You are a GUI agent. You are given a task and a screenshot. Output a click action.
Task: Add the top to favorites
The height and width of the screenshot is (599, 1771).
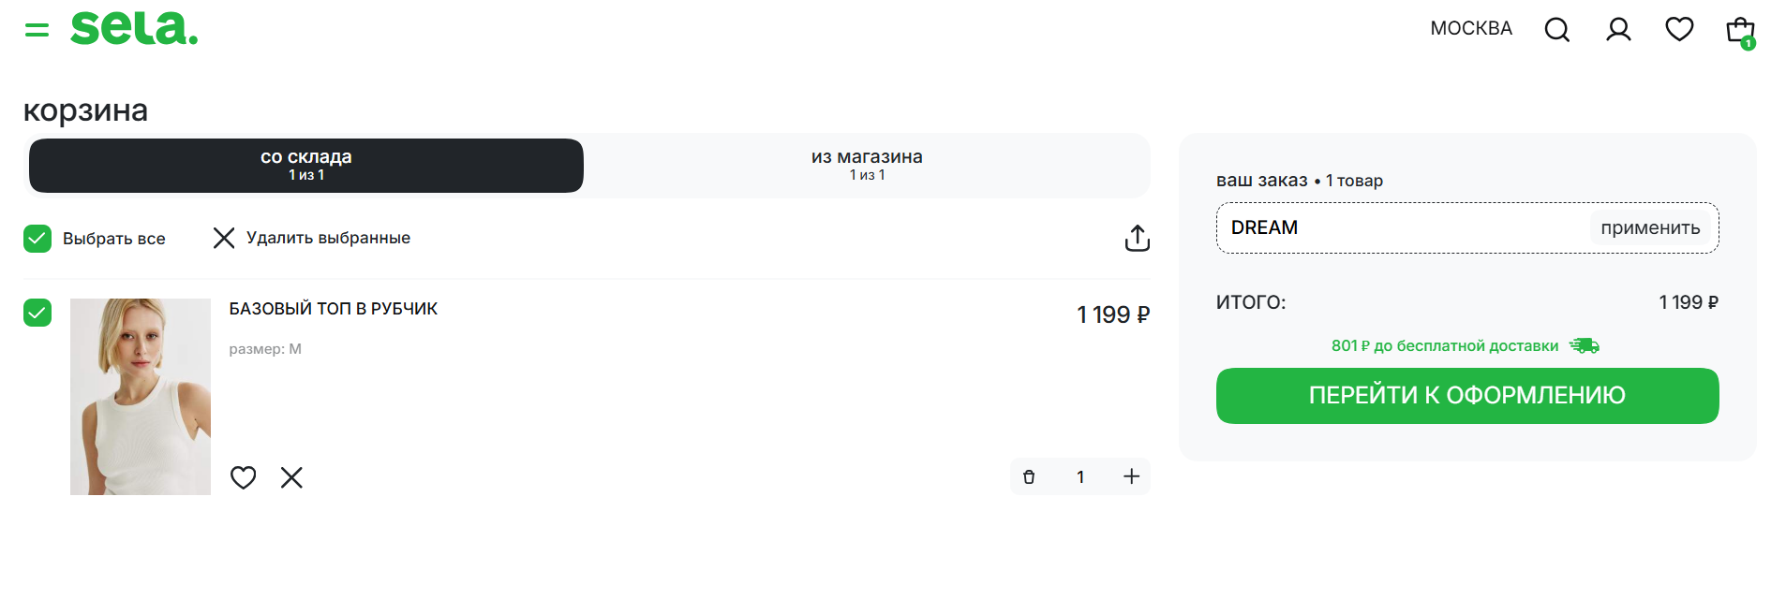[244, 477]
